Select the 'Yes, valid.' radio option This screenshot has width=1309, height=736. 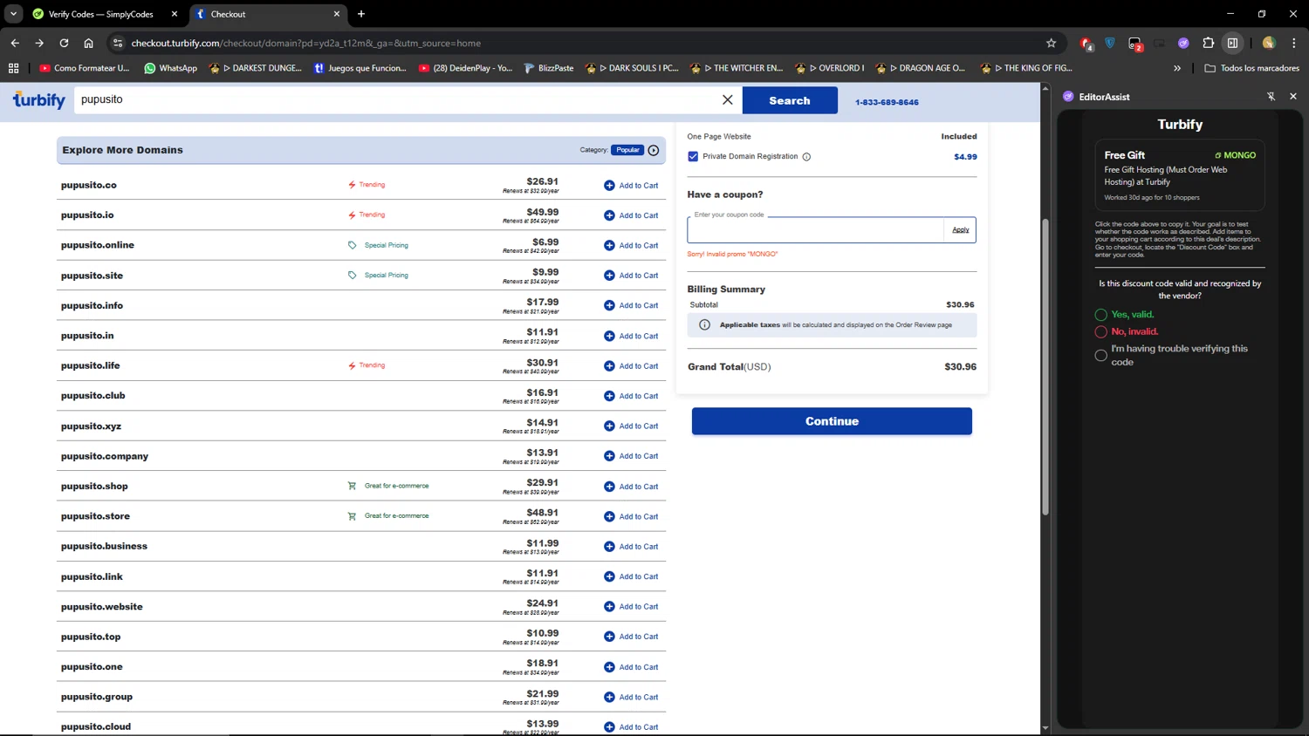1100,315
